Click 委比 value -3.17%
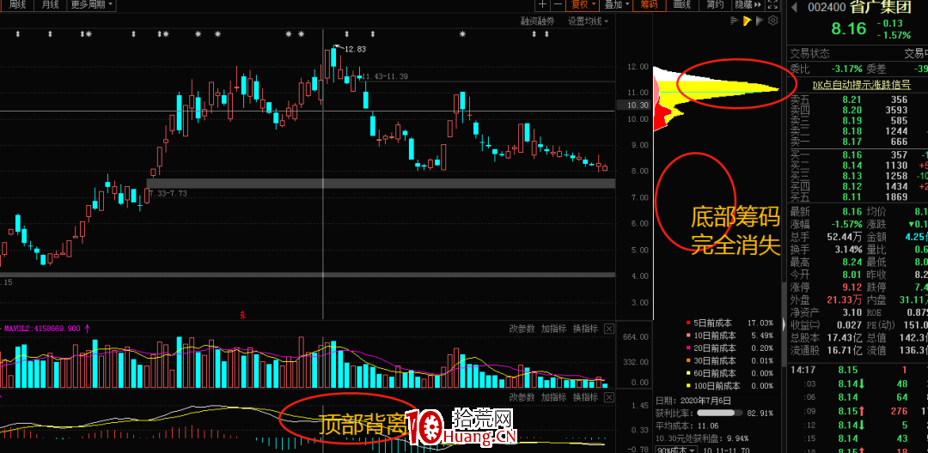 (847, 69)
